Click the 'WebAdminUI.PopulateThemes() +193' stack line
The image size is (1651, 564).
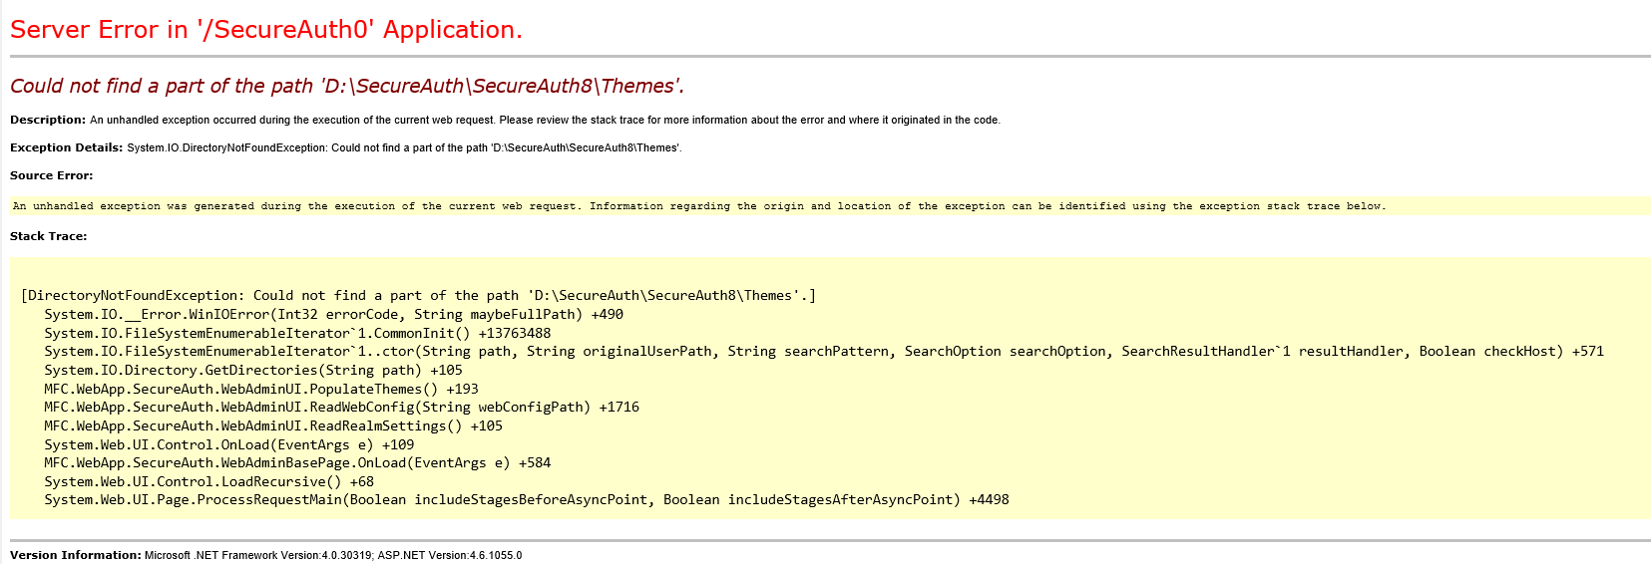pyautogui.click(x=261, y=389)
